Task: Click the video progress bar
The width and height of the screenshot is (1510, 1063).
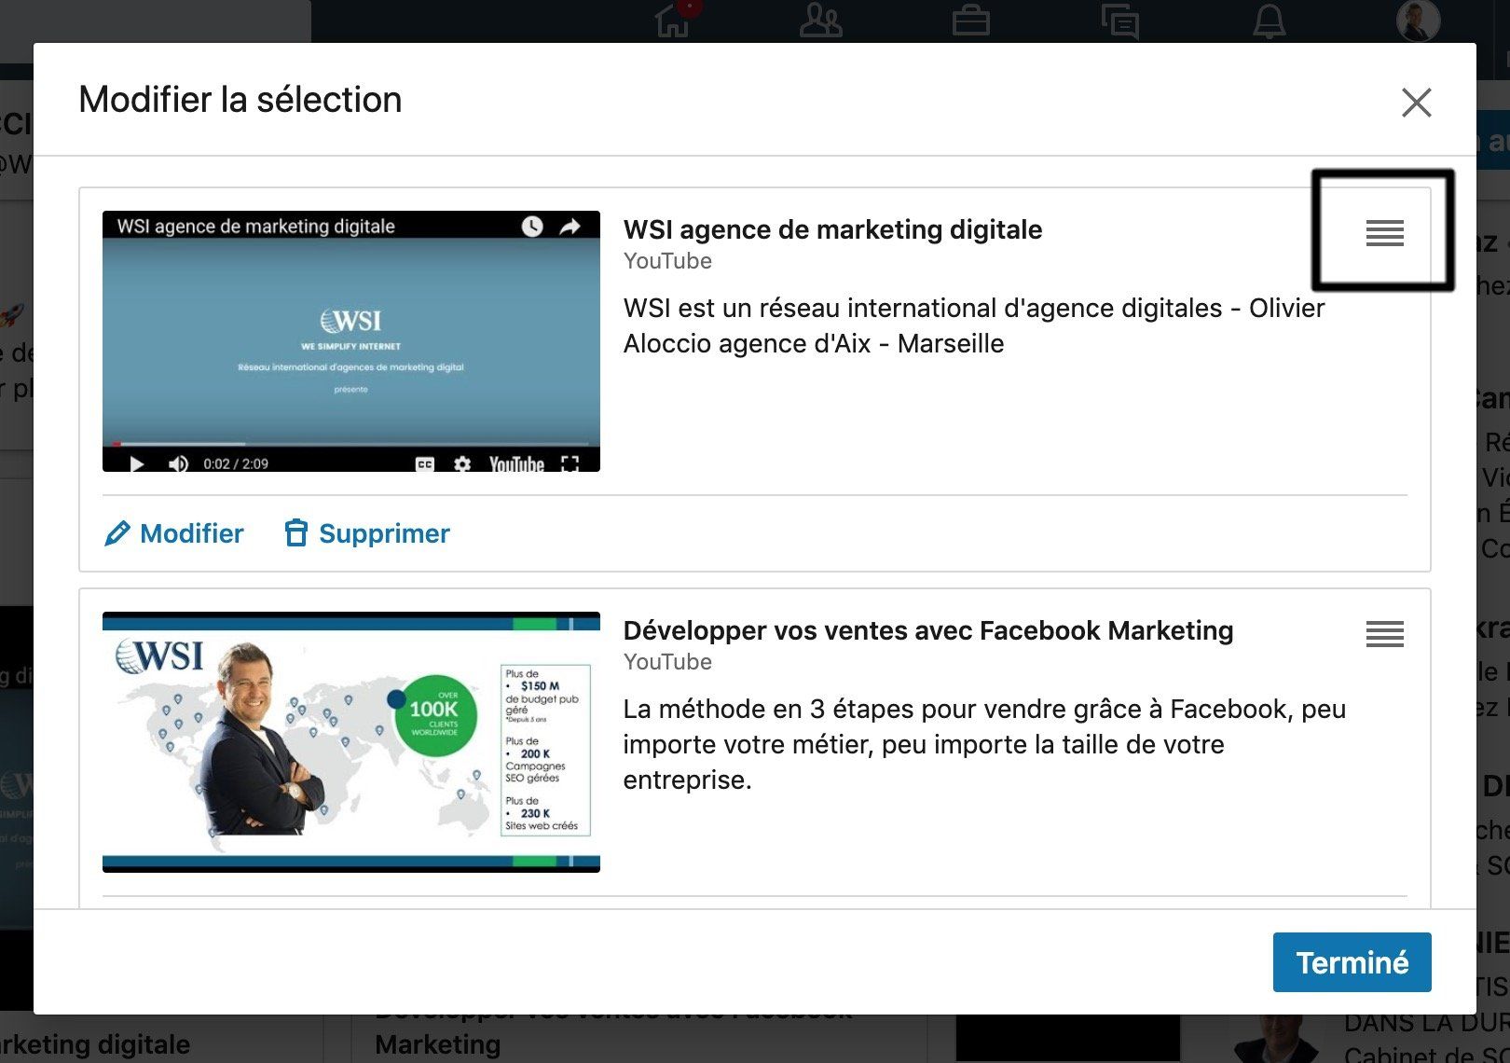Action: (x=351, y=444)
